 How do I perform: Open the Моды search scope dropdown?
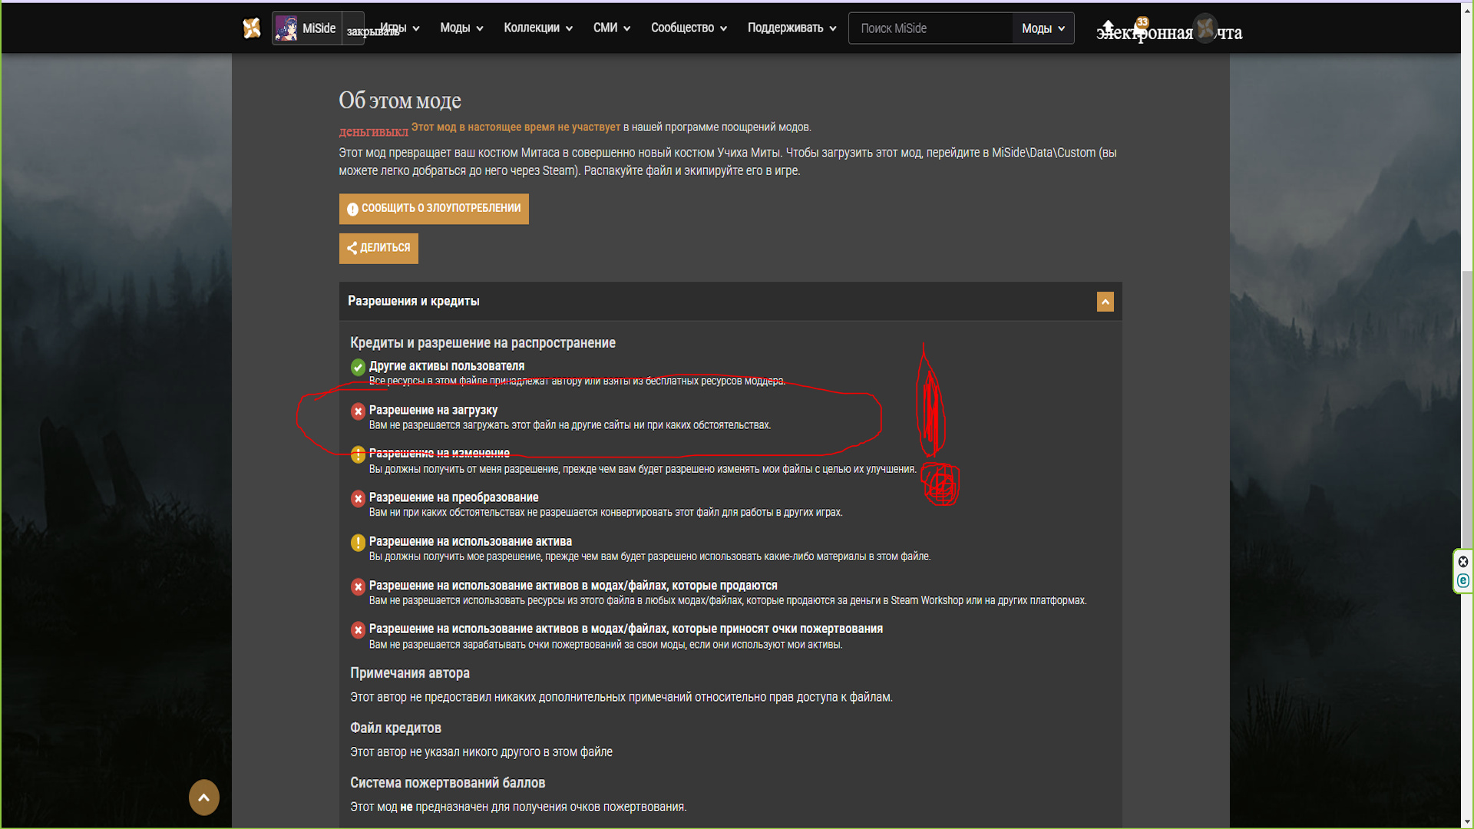coord(1043,28)
